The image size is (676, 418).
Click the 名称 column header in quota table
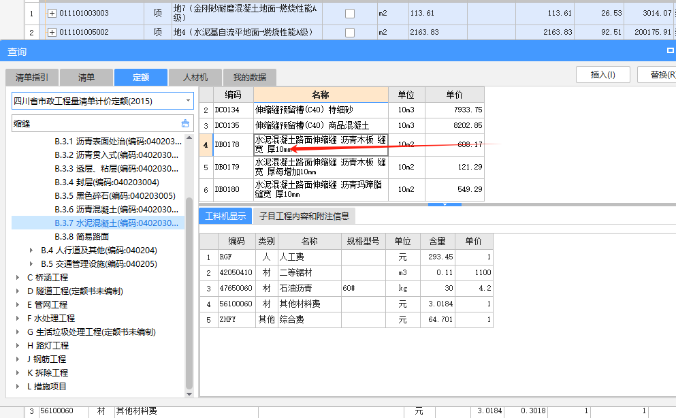pyautogui.click(x=321, y=95)
